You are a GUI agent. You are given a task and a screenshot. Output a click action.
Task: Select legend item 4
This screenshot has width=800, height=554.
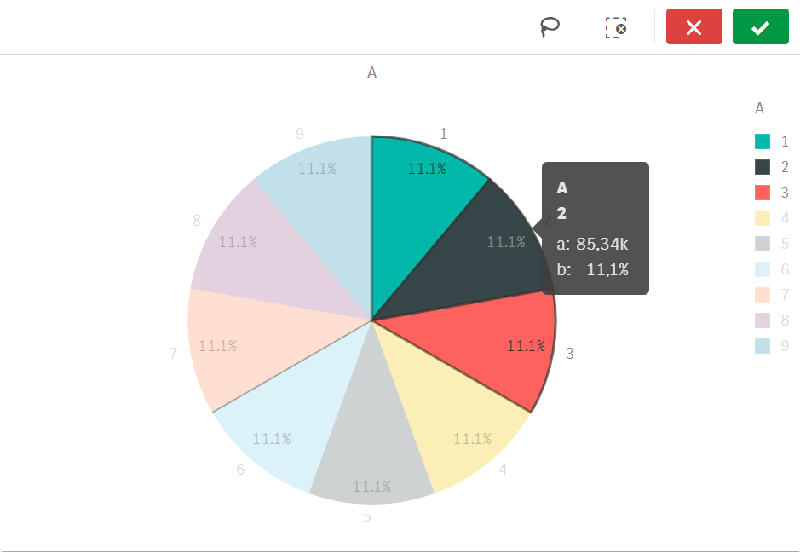(772, 218)
